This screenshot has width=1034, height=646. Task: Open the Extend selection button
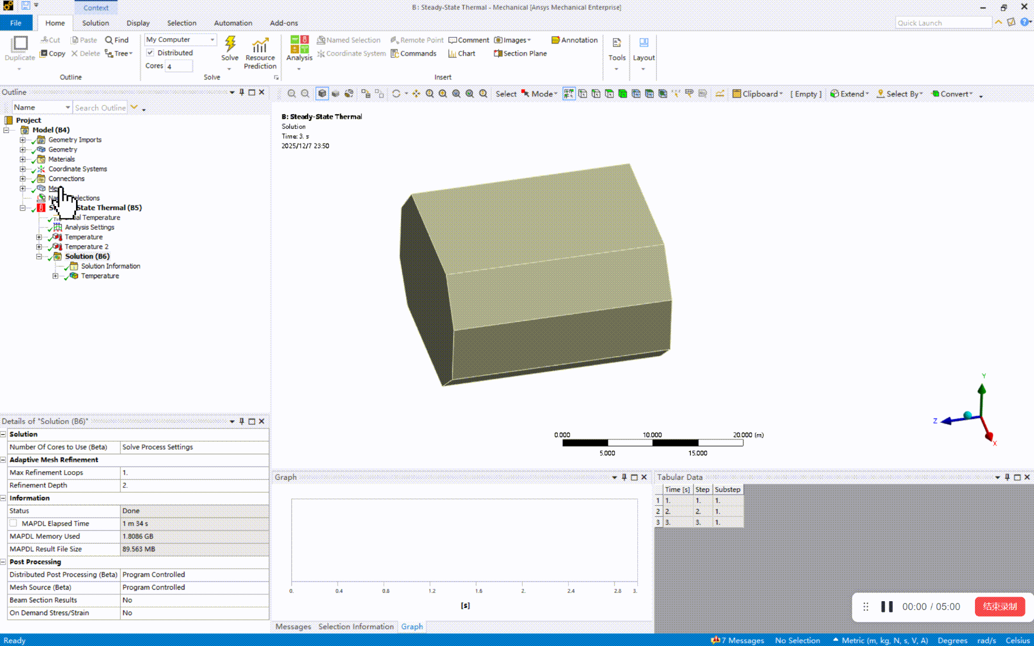click(850, 94)
